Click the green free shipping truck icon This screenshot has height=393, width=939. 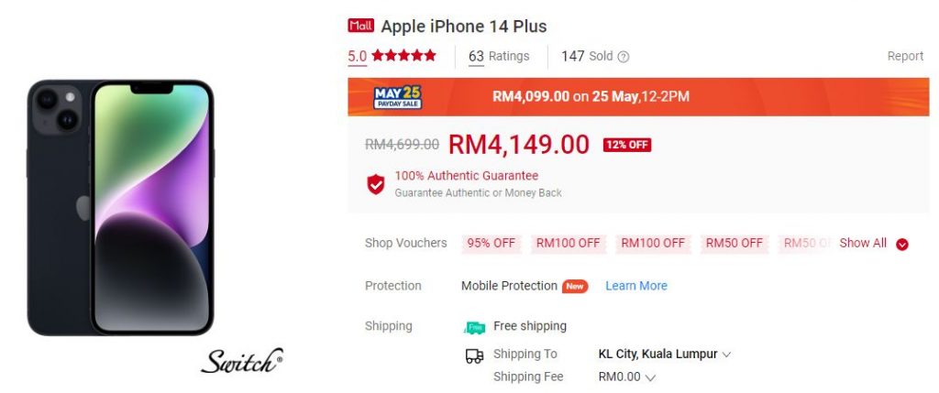474,327
